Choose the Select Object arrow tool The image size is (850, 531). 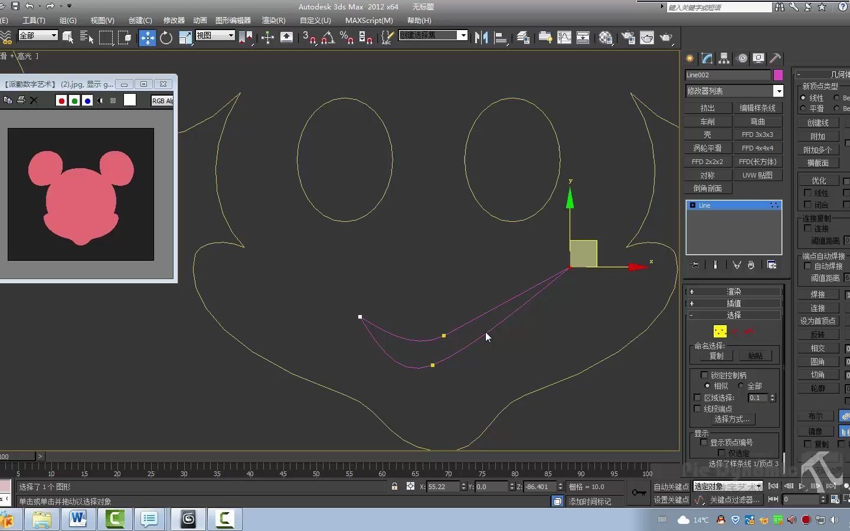point(68,38)
